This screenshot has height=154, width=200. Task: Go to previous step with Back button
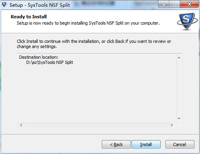point(116,144)
